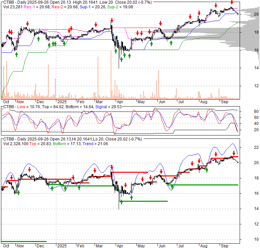
Task: Click 'Jun' on the top chart's date axis
Action: click(162, 102)
